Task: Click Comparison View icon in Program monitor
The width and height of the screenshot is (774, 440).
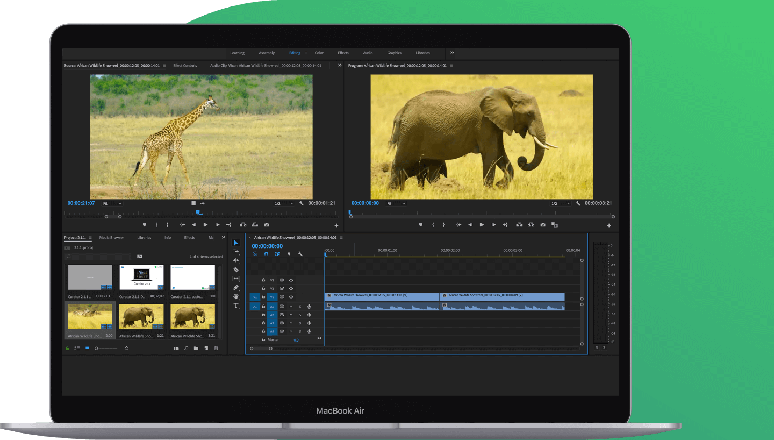Action: click(x=555, y=225)
